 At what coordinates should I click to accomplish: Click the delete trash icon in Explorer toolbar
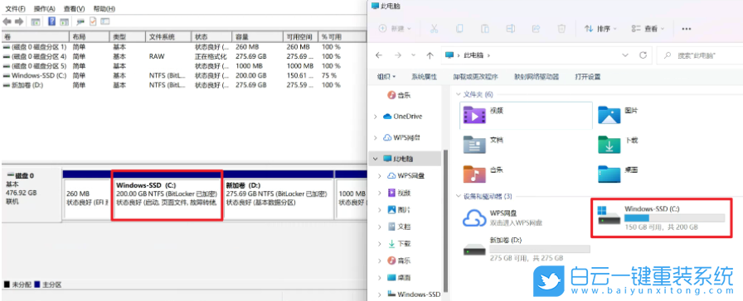(x=561, y=29)
